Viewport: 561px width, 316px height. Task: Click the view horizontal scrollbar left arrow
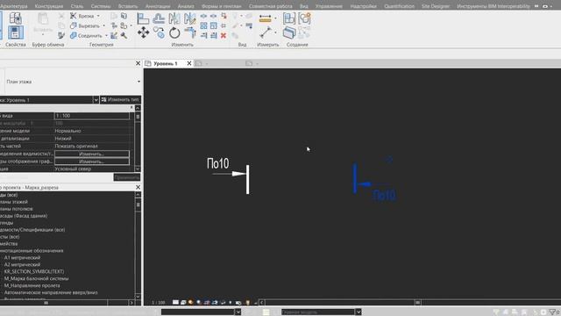point(262,302)
